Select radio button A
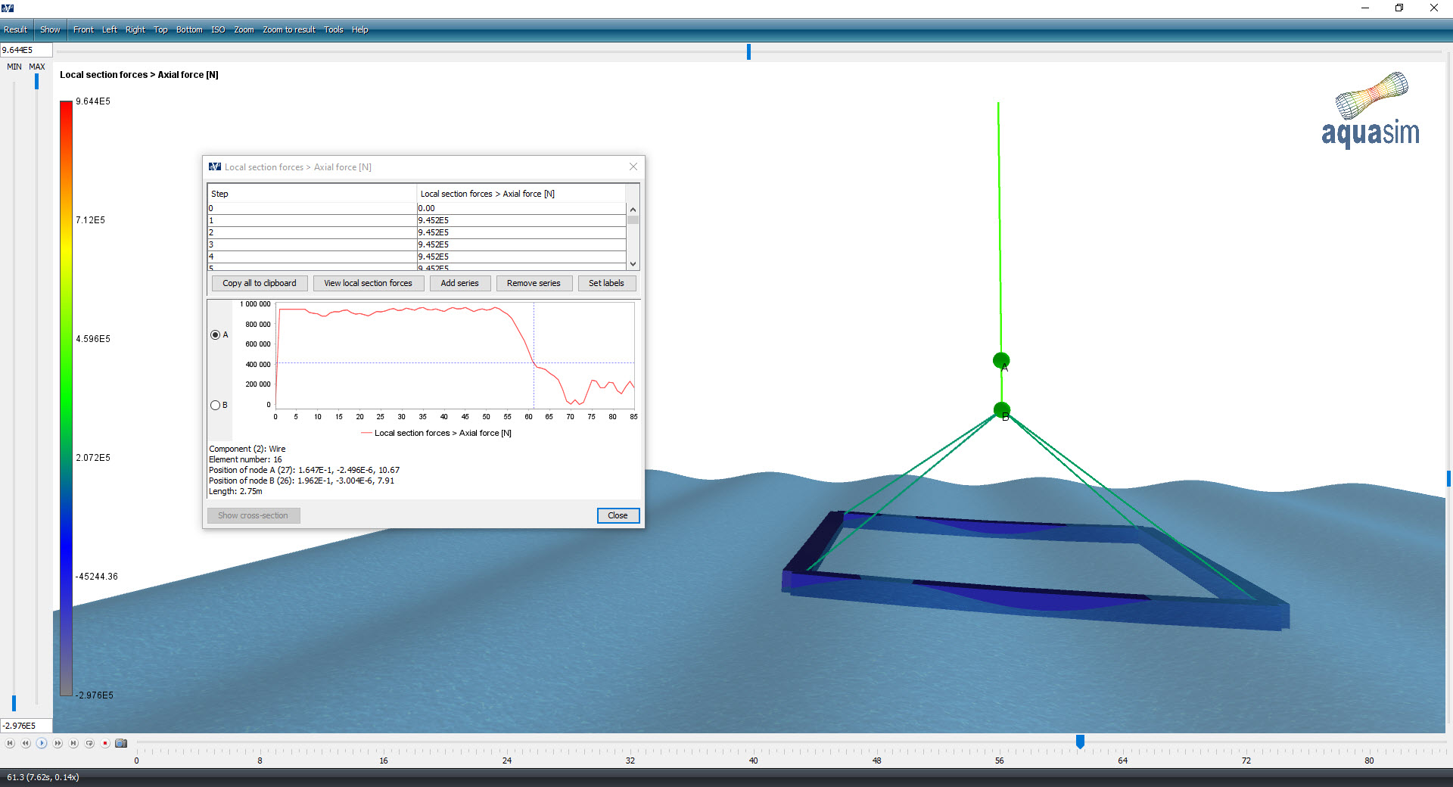1453x787 pixels. pyautogui.click(x=216, y=334)
